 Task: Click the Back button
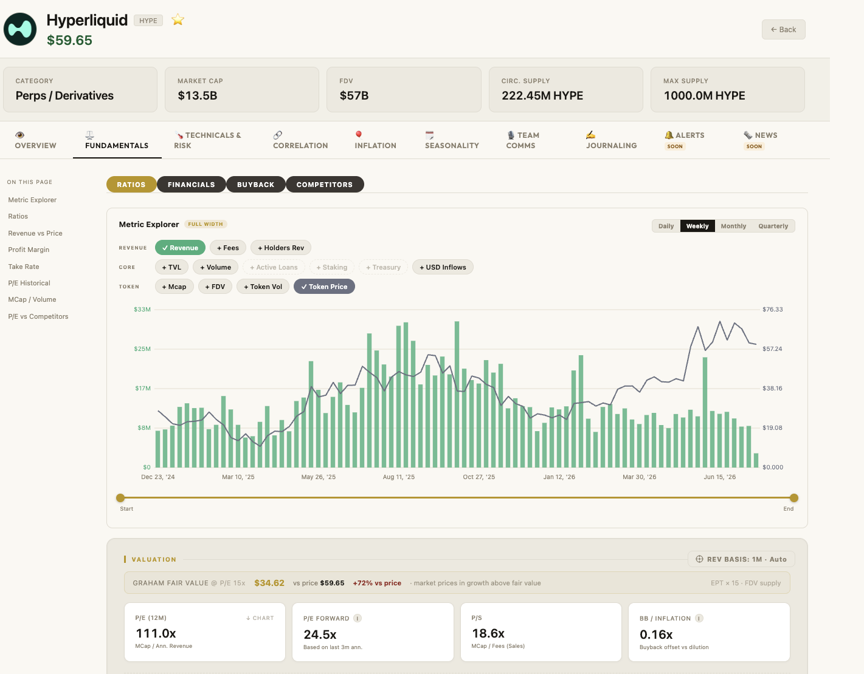pyautogui.click(x=784, y=29)
